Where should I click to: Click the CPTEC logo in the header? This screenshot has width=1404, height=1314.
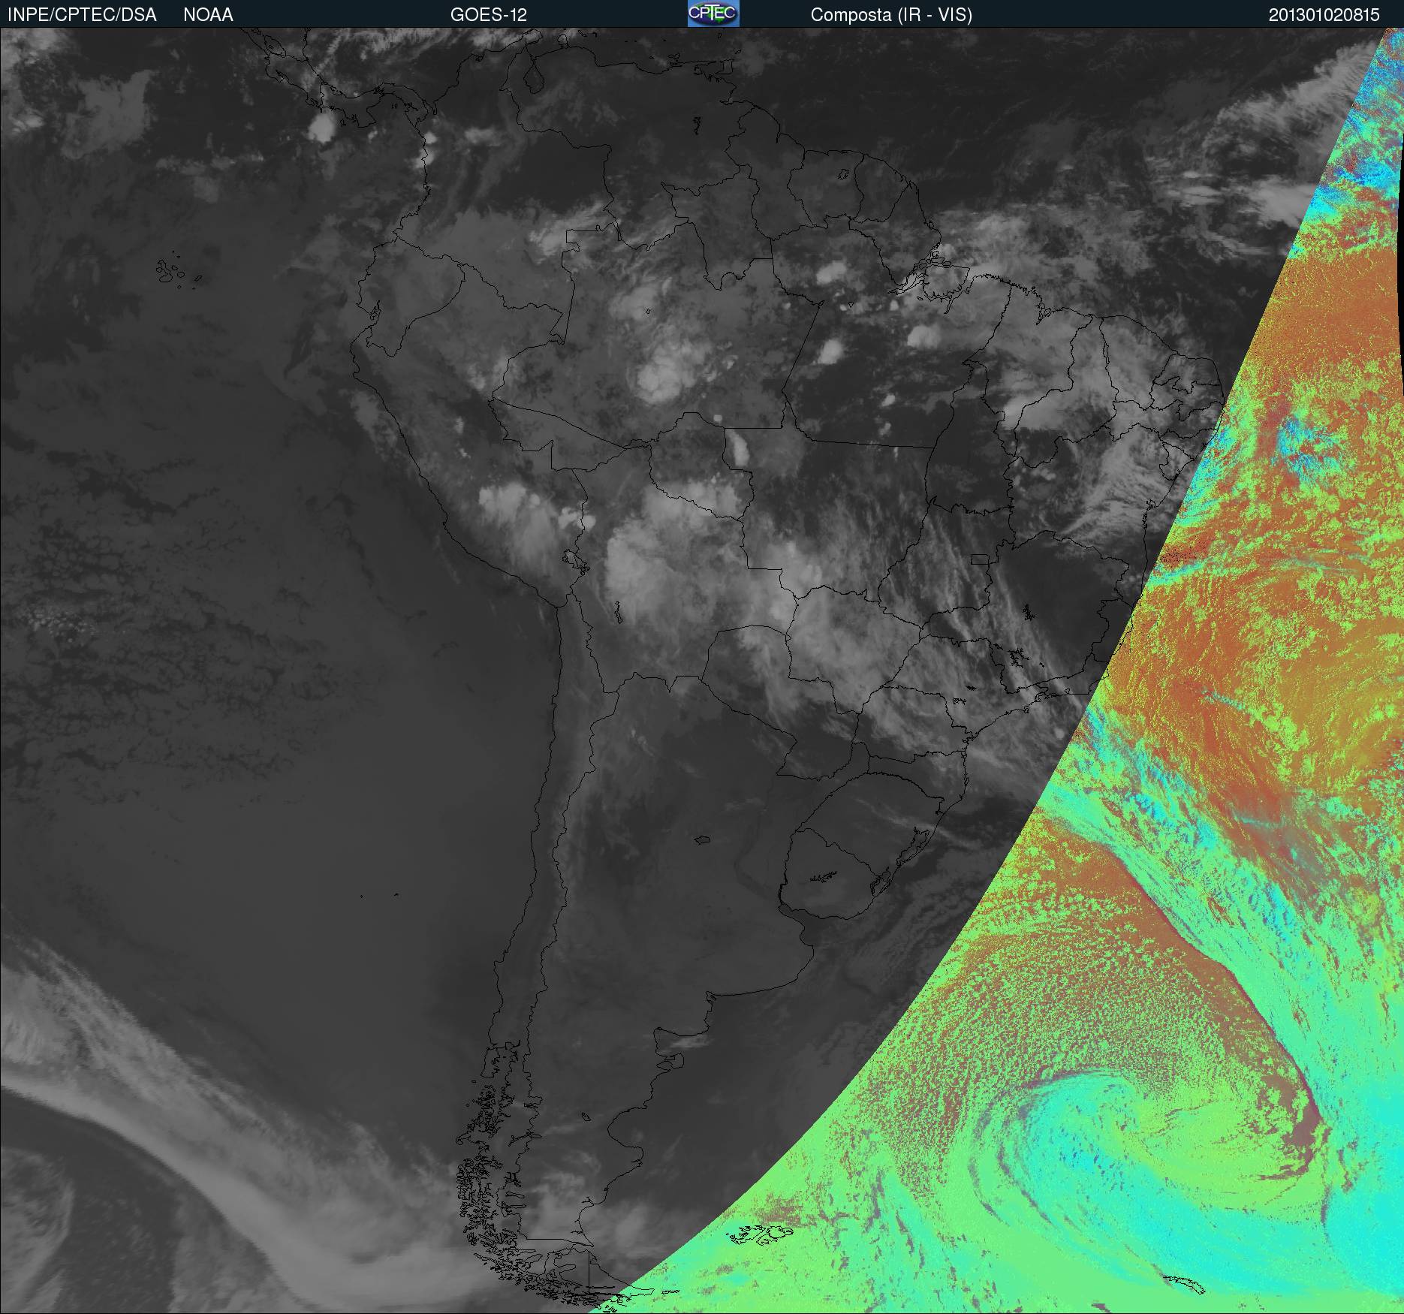coord(713,14)
